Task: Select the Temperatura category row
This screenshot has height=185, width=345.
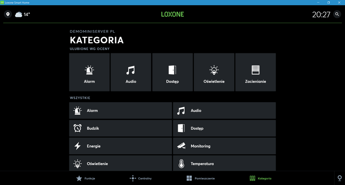Action: (224, 163)
